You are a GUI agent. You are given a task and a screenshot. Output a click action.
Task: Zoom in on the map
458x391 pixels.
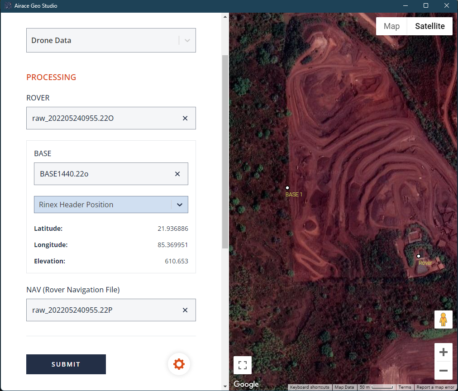coord(443,352)
